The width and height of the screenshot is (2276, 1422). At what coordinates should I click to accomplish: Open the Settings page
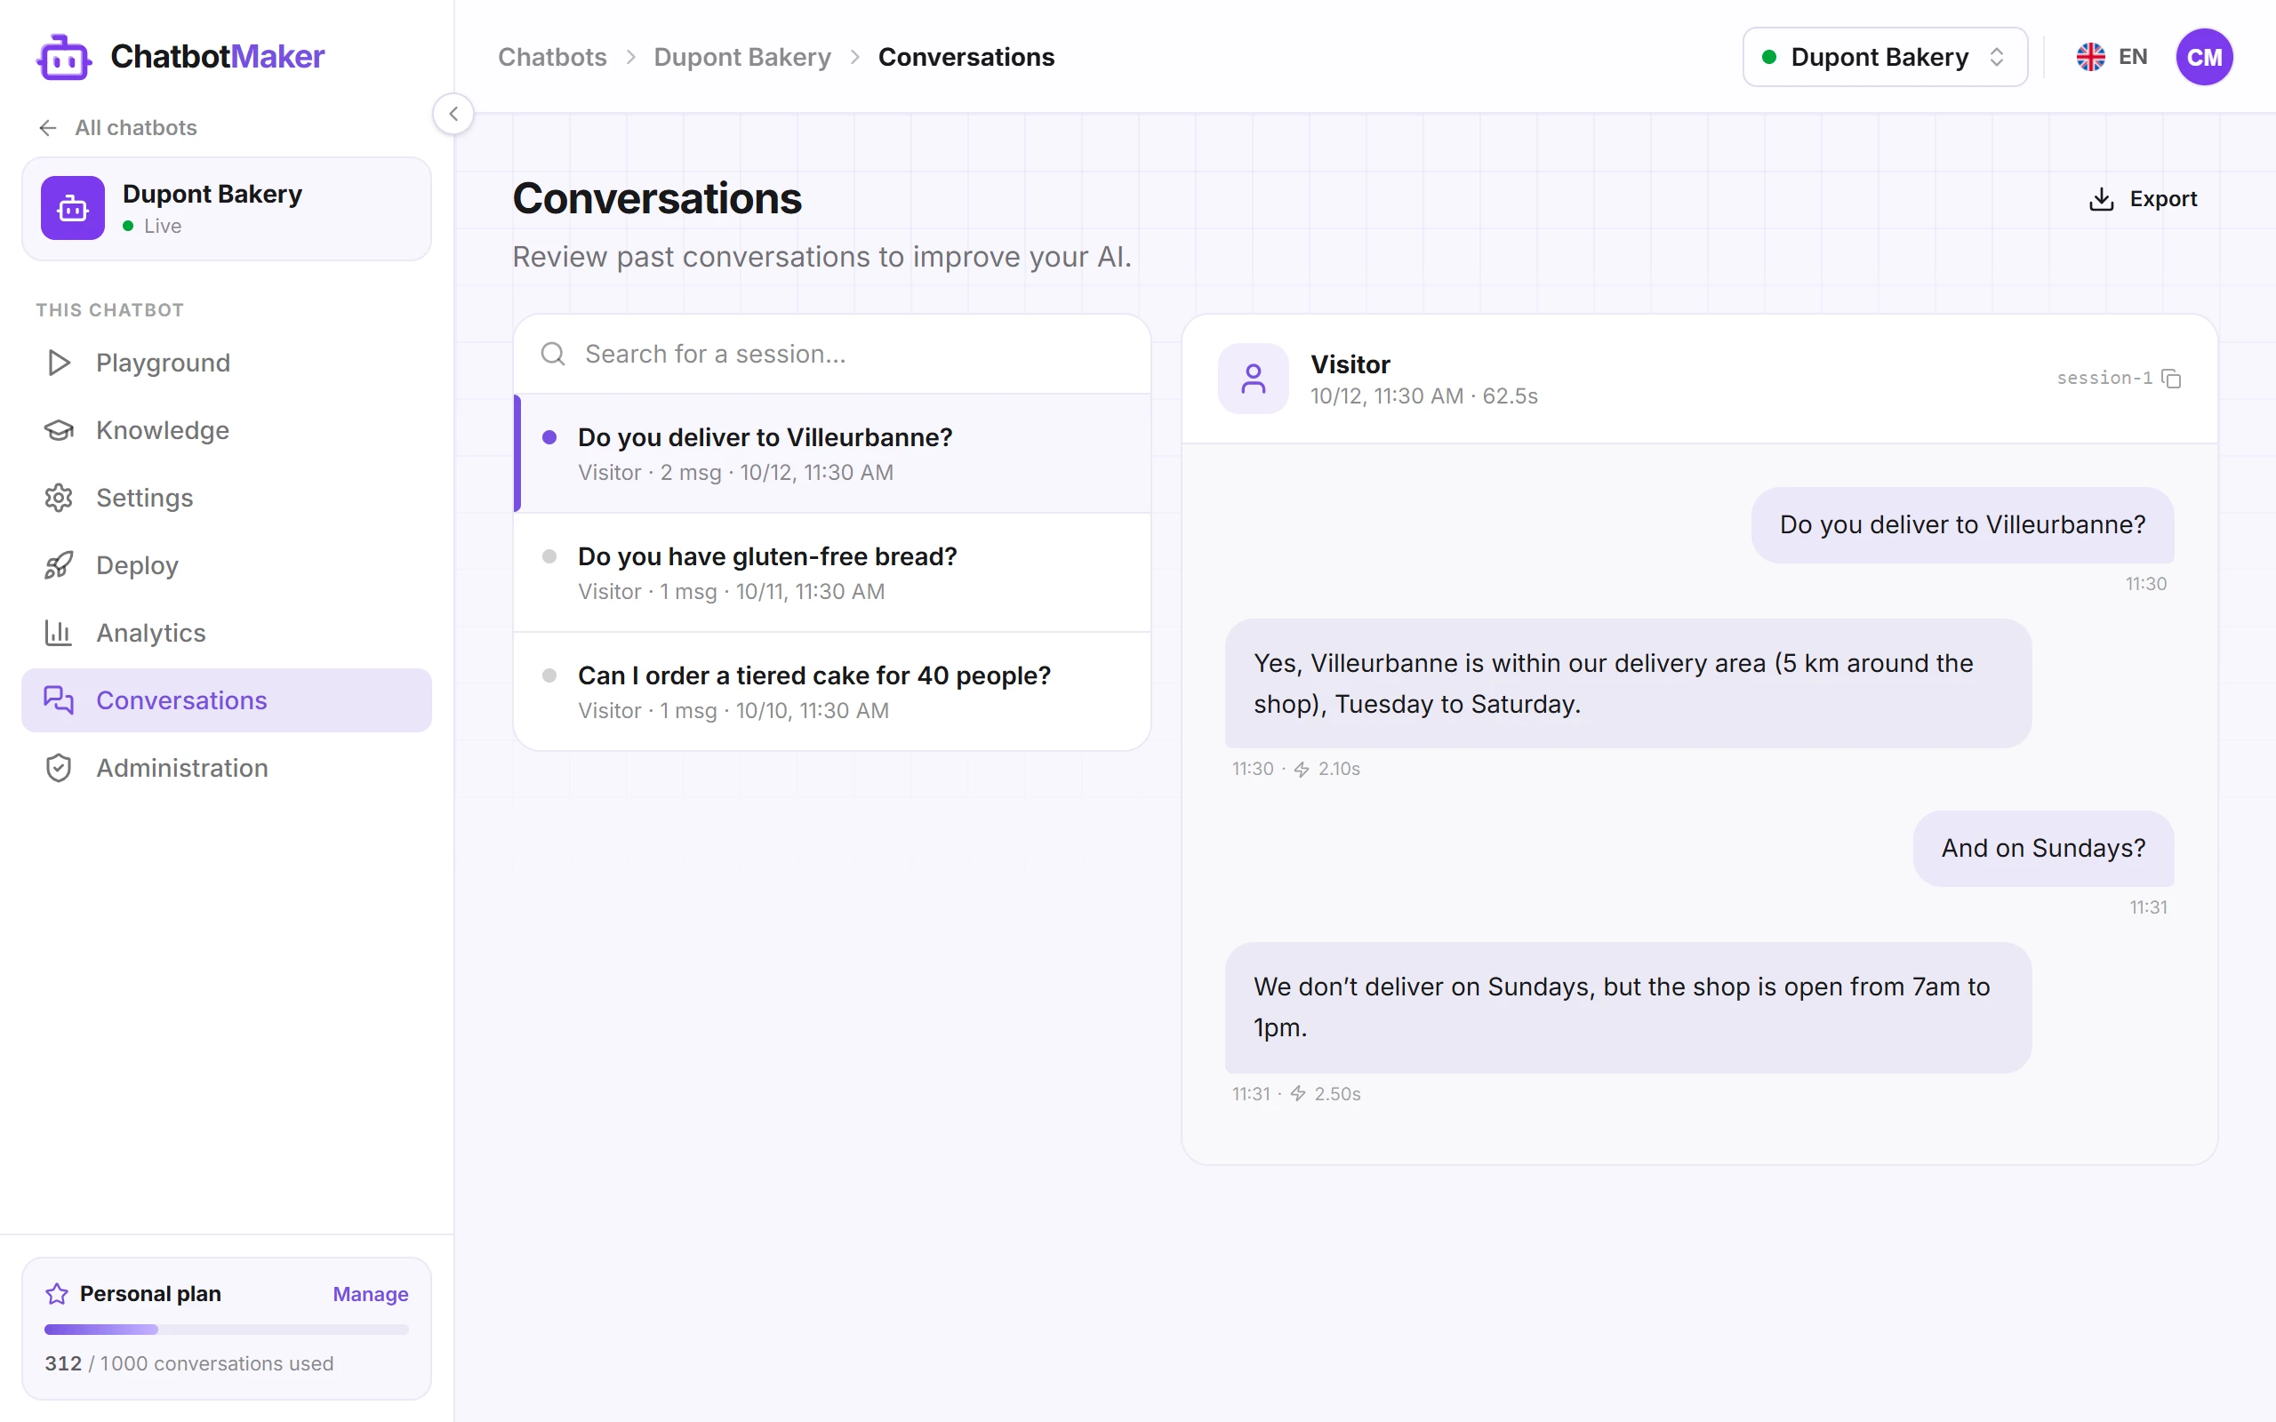click(x=227, y=498)
